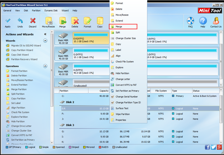Click the Format Partition operation icon

coord(8,71)
